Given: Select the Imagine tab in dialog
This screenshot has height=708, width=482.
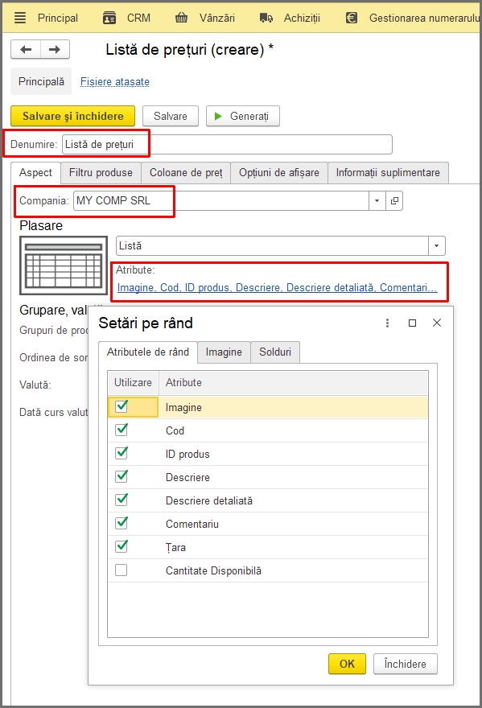Looking at the screenshot, I should click(224, 352).
